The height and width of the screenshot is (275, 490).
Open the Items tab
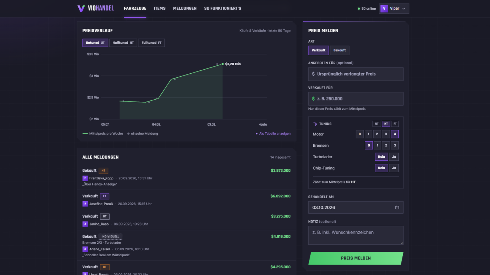pos(160,9)
